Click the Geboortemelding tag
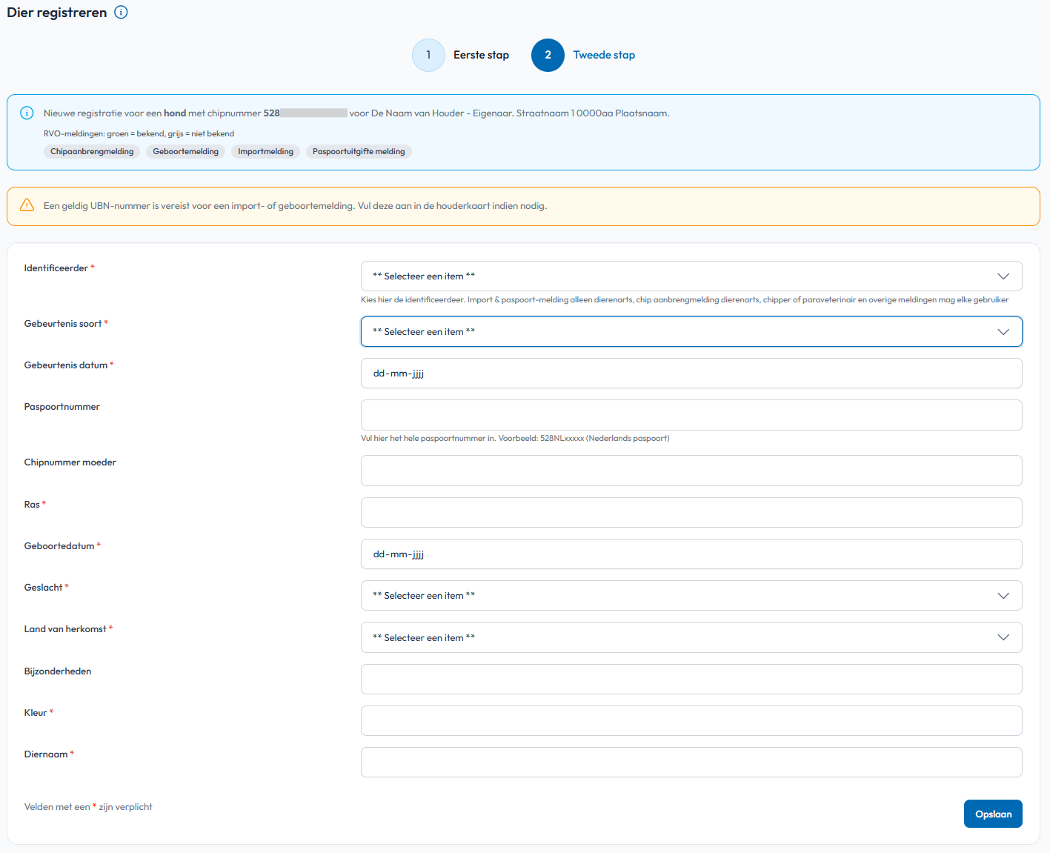Viewport: 1050px width, 853px height. [185, 151]
